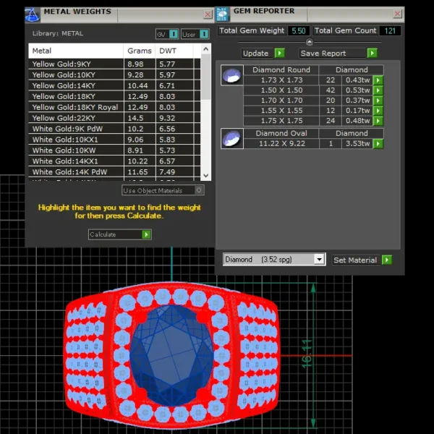Select Yellow Gold:18KY row
Viewport: 434px width, 434px height.
tap(114, 96)
